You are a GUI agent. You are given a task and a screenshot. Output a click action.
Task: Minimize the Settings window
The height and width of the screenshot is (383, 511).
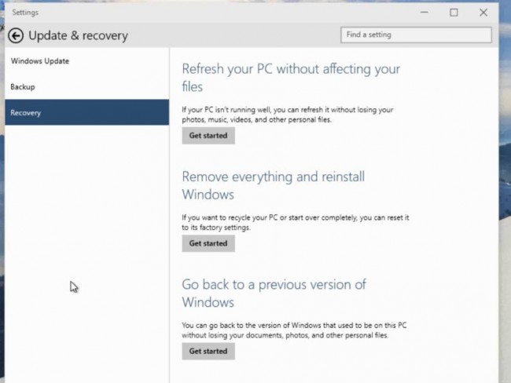[424, 13]
